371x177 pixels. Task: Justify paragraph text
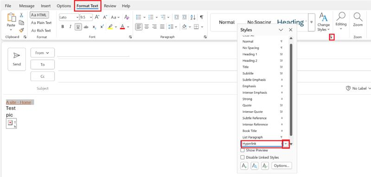tap(162, 27)
